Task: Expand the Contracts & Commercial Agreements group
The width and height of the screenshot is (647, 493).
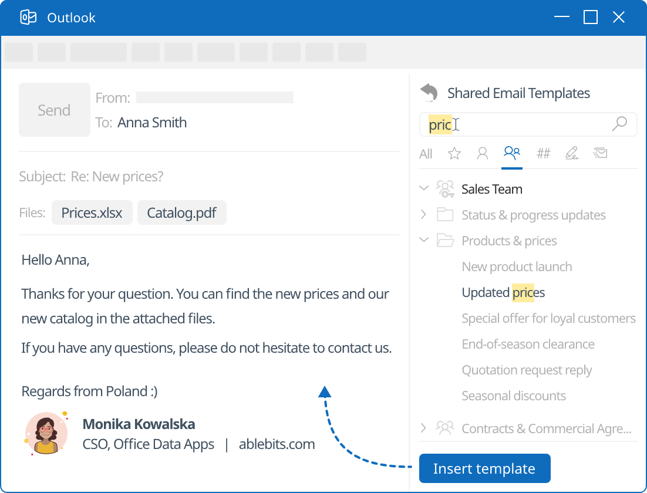Action: tap(424, 428)
